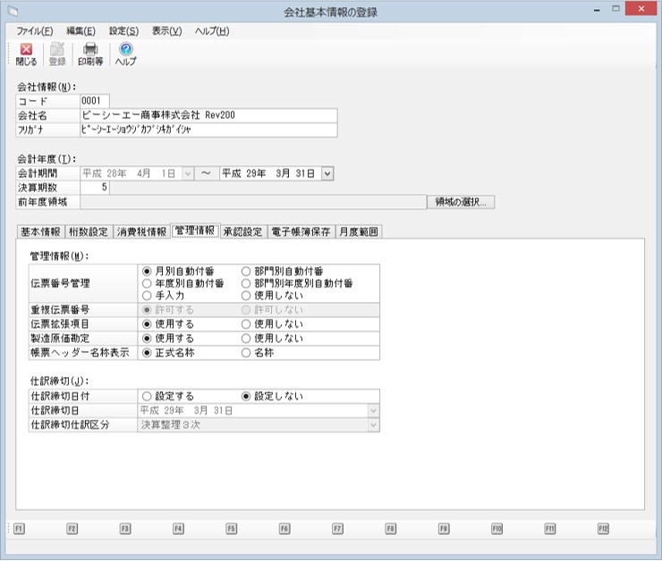662x561 pixels.
Task: Open the 編集(E) menu
Action: click(81, 31)
